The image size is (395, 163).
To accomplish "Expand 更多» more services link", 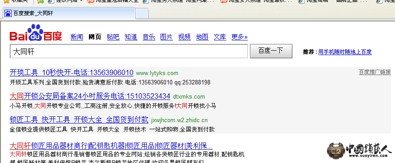I will coord(240,37).
